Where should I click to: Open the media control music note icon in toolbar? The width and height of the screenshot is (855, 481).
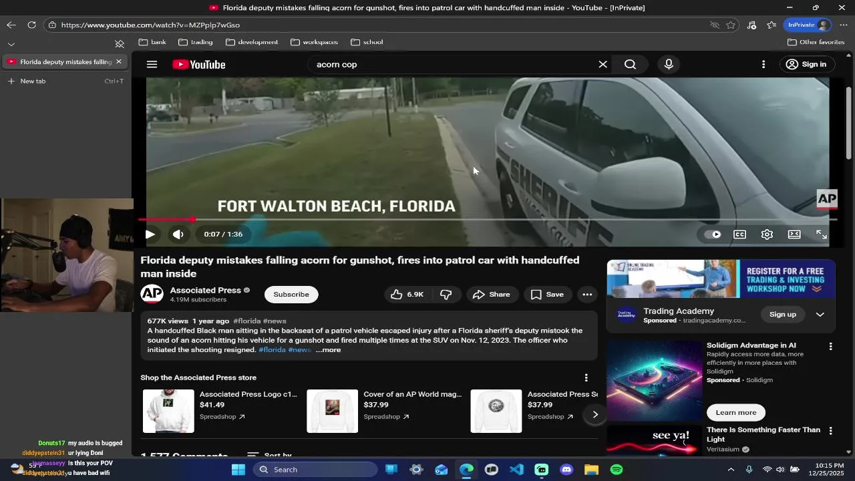pyautogui.click(x=751, y=25)
